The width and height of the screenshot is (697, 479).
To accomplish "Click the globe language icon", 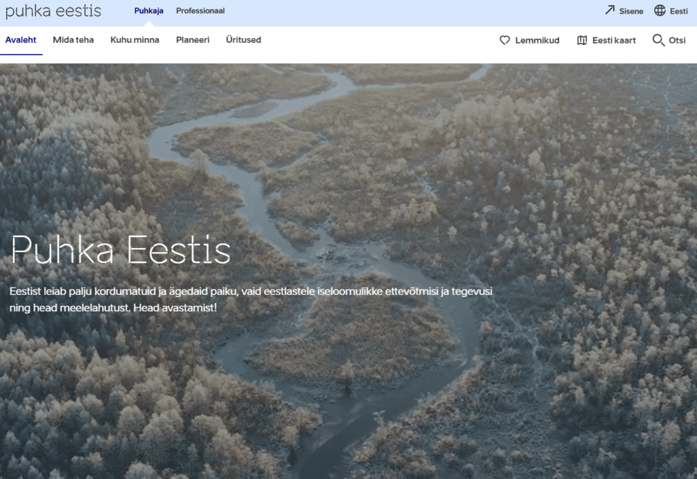I will [660, 11].
